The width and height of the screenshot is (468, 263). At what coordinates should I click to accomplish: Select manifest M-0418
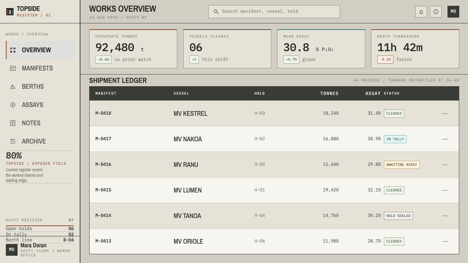click(103, 113)
